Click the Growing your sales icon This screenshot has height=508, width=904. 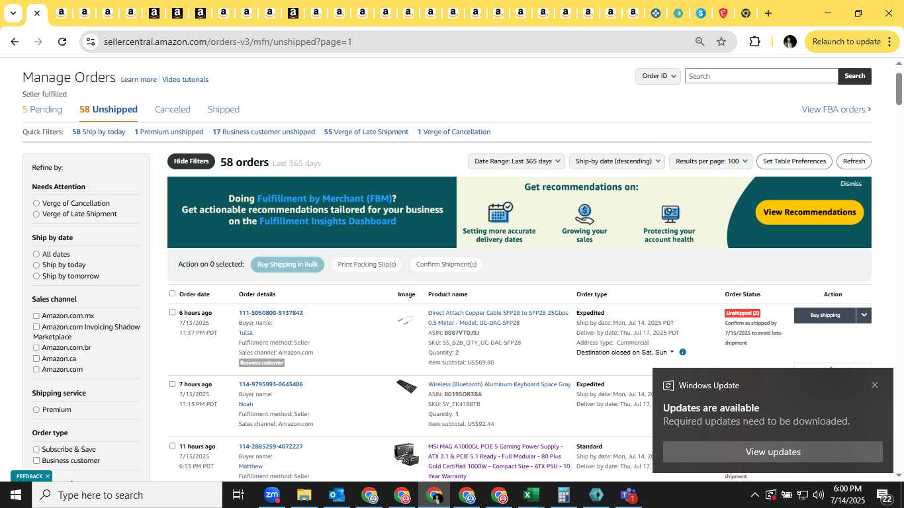[x=584, y=214]
